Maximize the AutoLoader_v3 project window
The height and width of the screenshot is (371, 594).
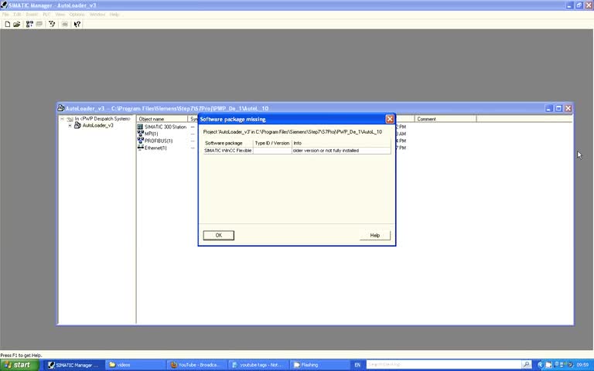click(x=558, y=108)
